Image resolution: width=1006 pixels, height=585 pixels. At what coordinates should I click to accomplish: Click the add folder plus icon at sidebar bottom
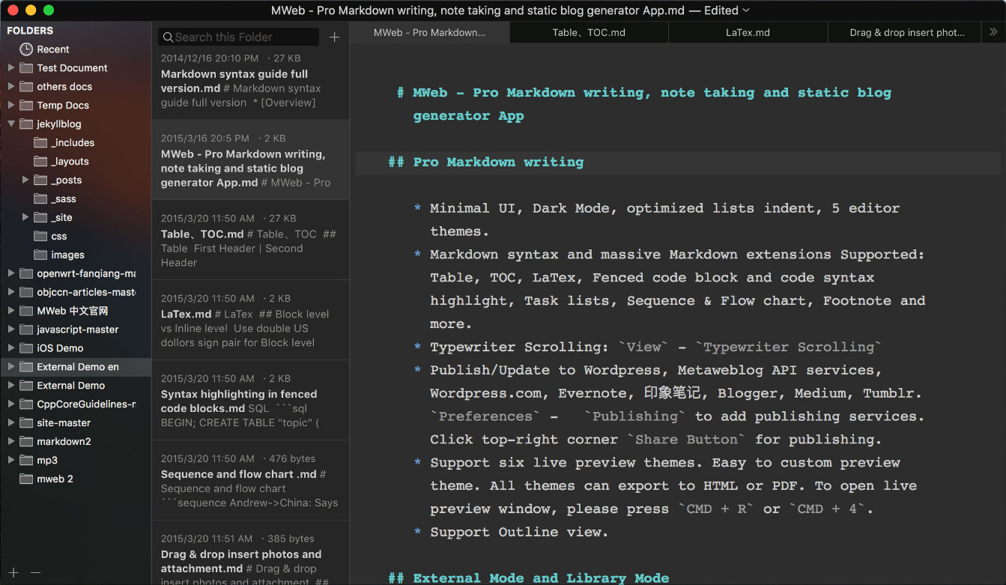[13, 573]
